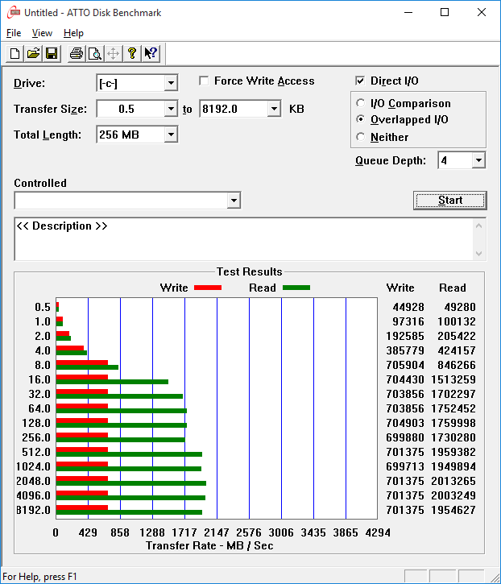Click the Save floppy disk icon

(52, 54)
